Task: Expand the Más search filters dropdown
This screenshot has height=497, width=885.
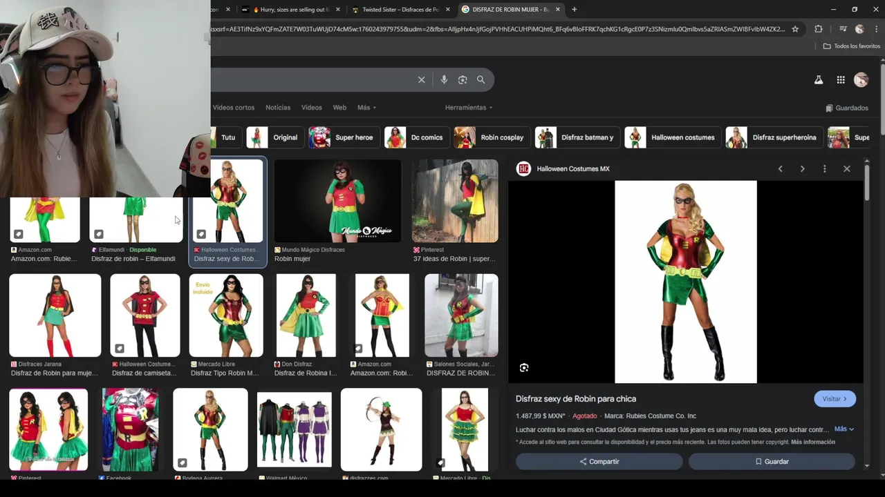Action: [366, 108]
